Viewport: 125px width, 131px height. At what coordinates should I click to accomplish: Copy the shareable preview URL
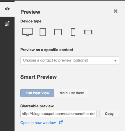tap(109, 114)
